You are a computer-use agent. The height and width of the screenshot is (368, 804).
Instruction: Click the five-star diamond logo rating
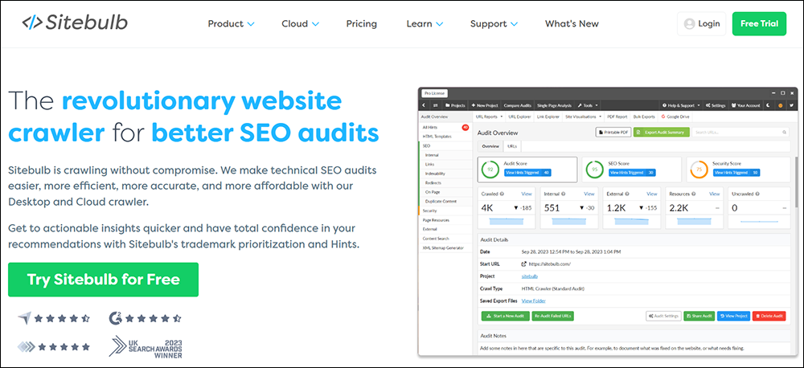coord(54,347)
